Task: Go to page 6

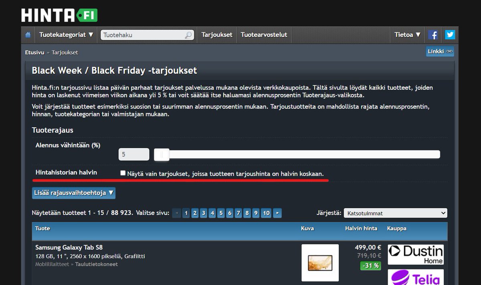Action: 230,213
